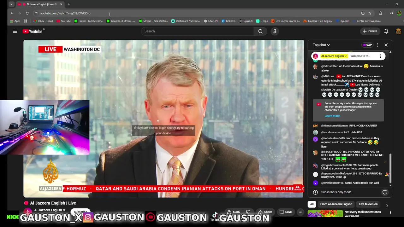Send a heart reaction in chat
Viewport: 404px width, 227px height.
click(x=385, y=192)
